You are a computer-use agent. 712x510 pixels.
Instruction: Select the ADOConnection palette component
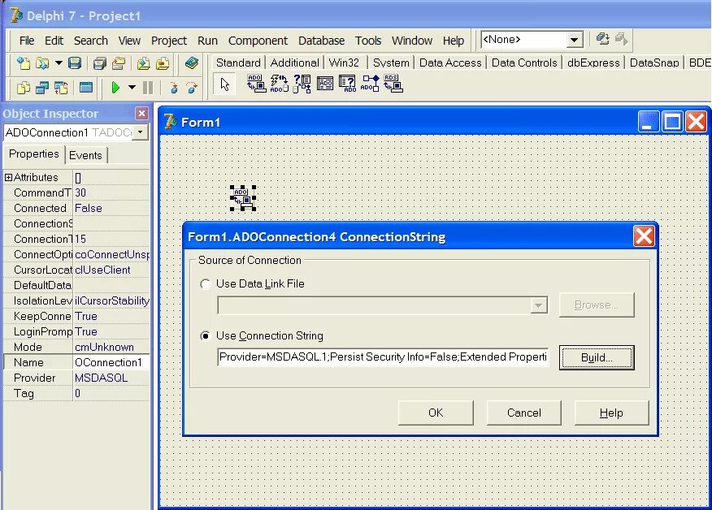click(x=257, y=84)
